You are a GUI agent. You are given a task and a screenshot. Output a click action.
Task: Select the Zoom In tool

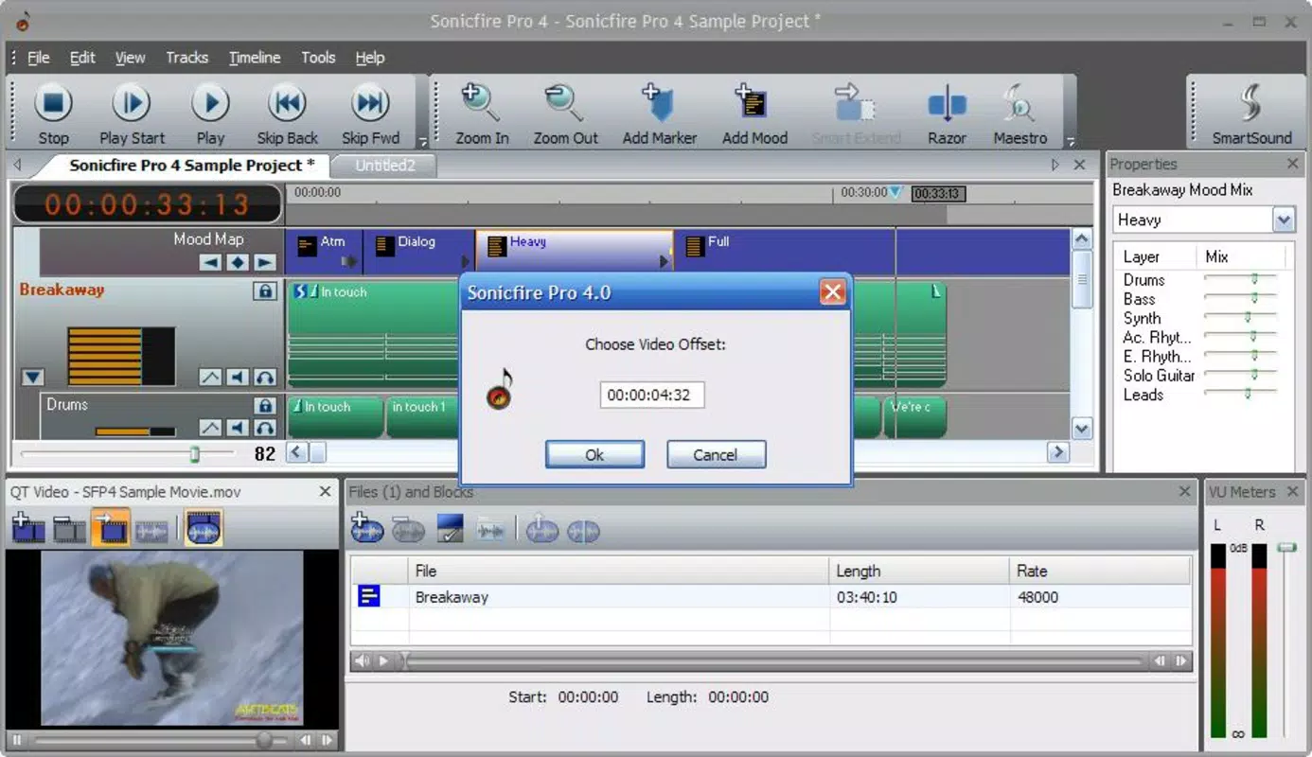pos(482,113)
